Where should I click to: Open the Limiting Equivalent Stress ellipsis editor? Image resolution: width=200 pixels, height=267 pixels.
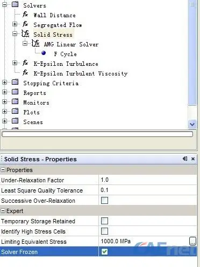pos(192,241)
